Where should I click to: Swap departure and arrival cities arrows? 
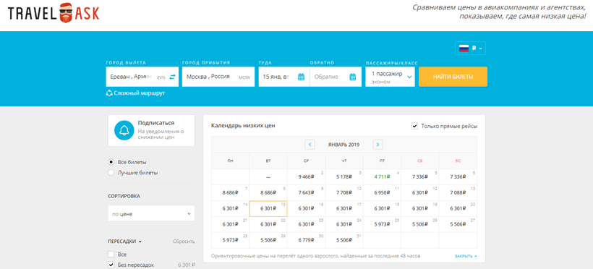point(172,77)
